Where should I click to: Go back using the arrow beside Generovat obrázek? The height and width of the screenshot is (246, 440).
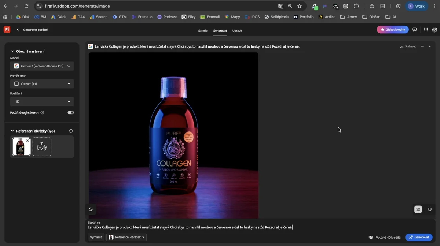coord(18,30)
